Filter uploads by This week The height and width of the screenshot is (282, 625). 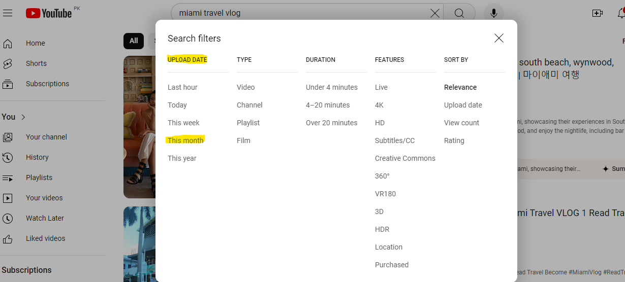point(183,123)
